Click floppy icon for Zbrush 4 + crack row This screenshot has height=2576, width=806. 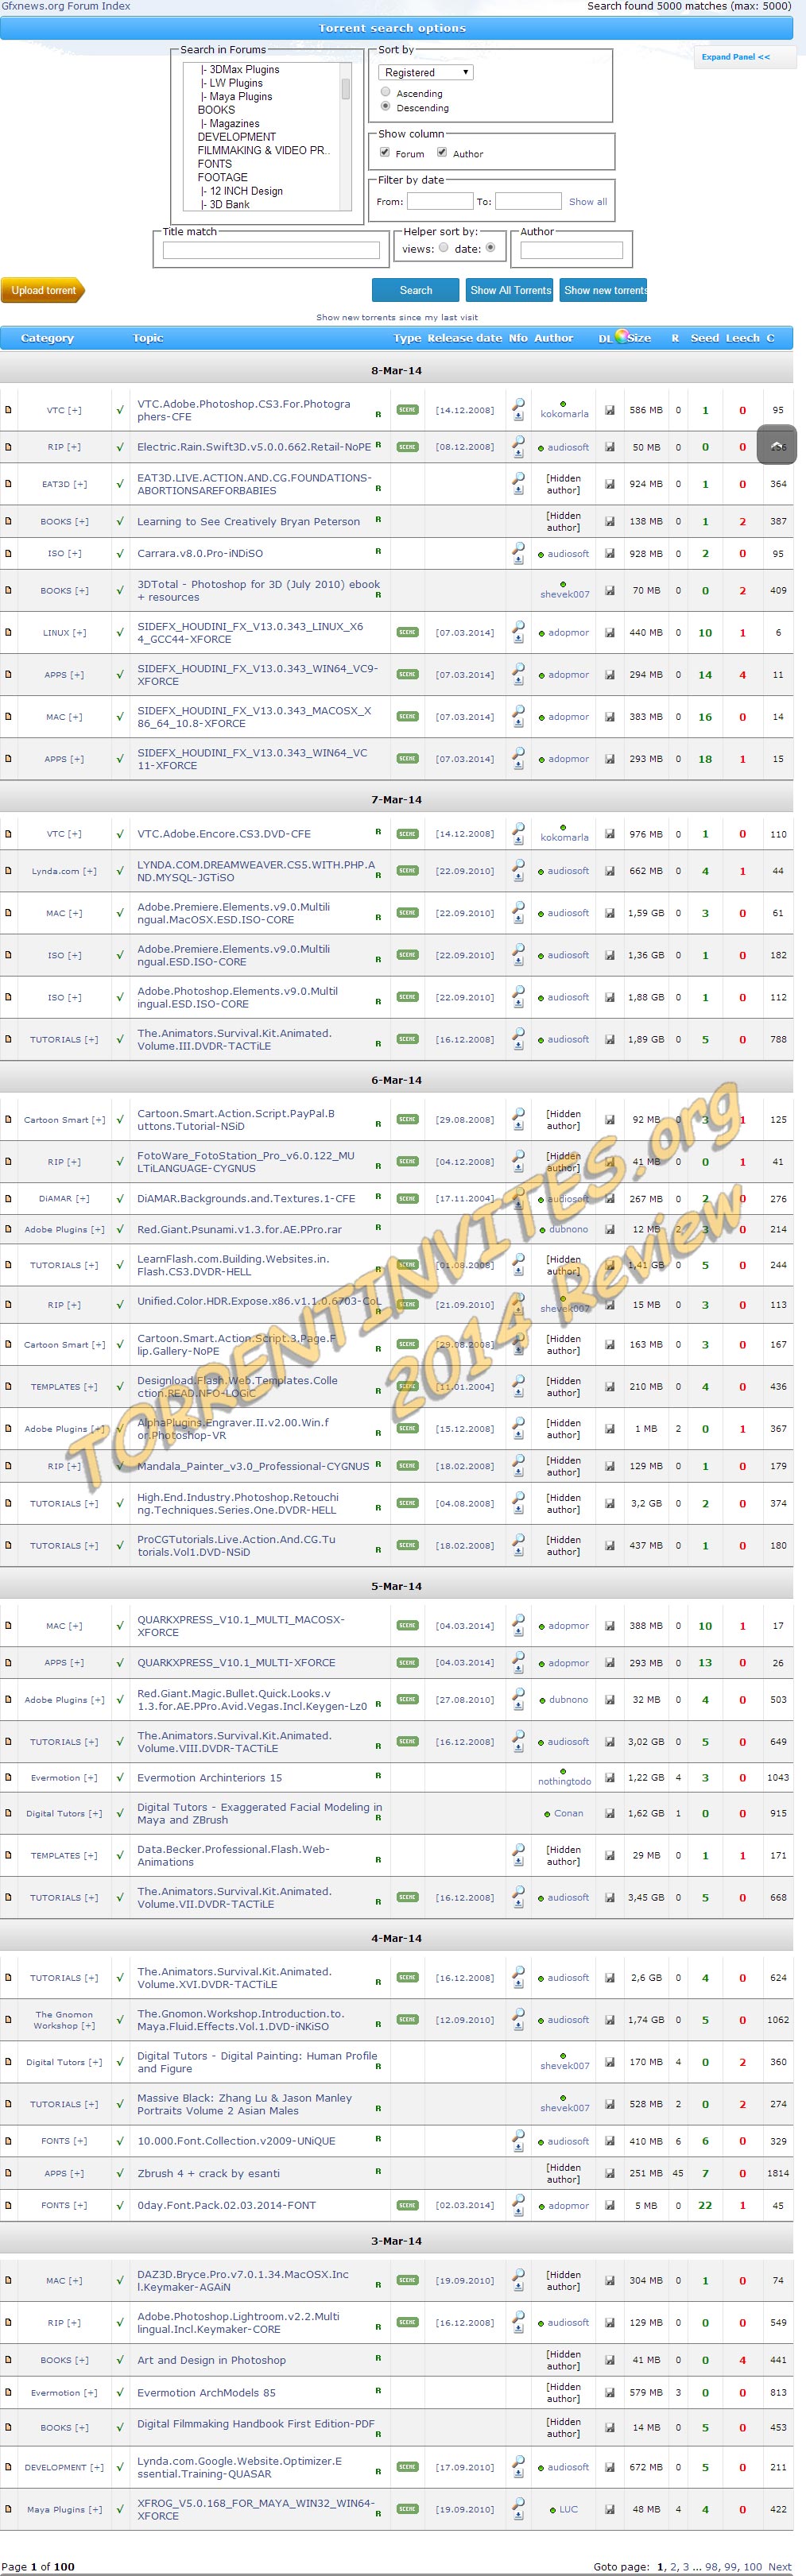click(610, 2173)
